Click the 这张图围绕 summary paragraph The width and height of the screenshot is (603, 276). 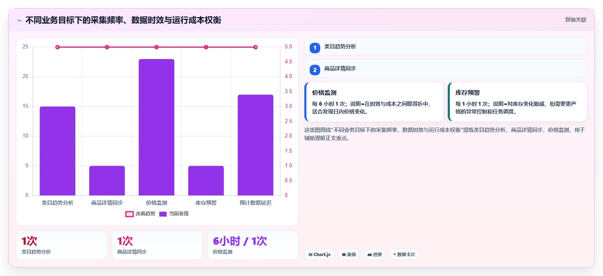pos(446,134)
